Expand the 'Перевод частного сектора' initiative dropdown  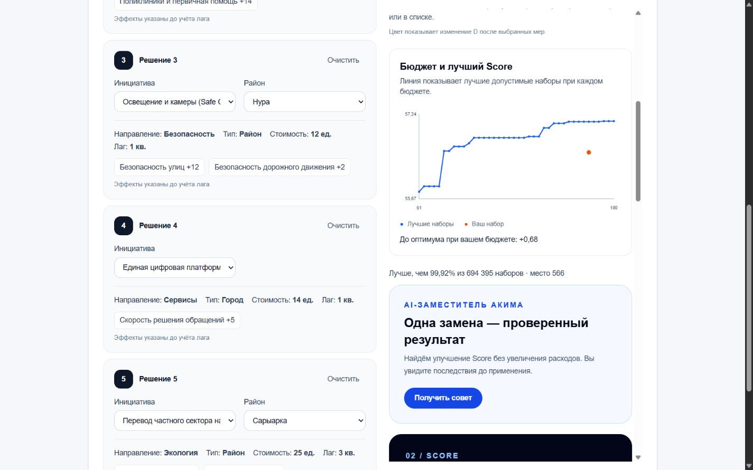pos(175,420)
